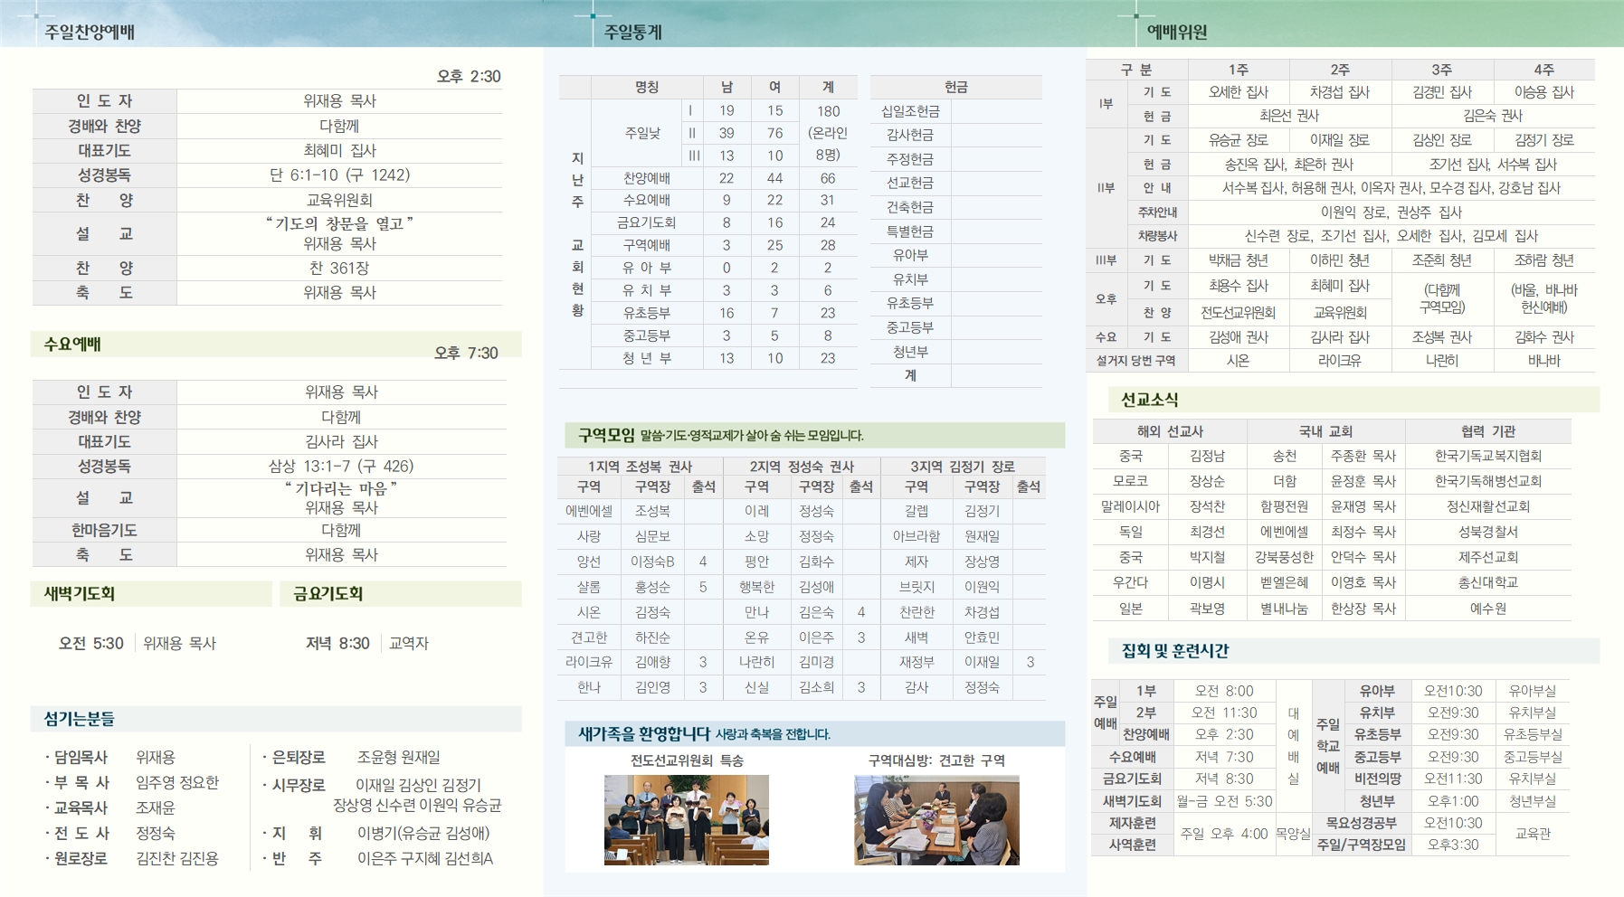Click the 말레이시아 mission country cell
Image resolution: width=1624 pixels, height=897 pixels.
point(1131,506)
